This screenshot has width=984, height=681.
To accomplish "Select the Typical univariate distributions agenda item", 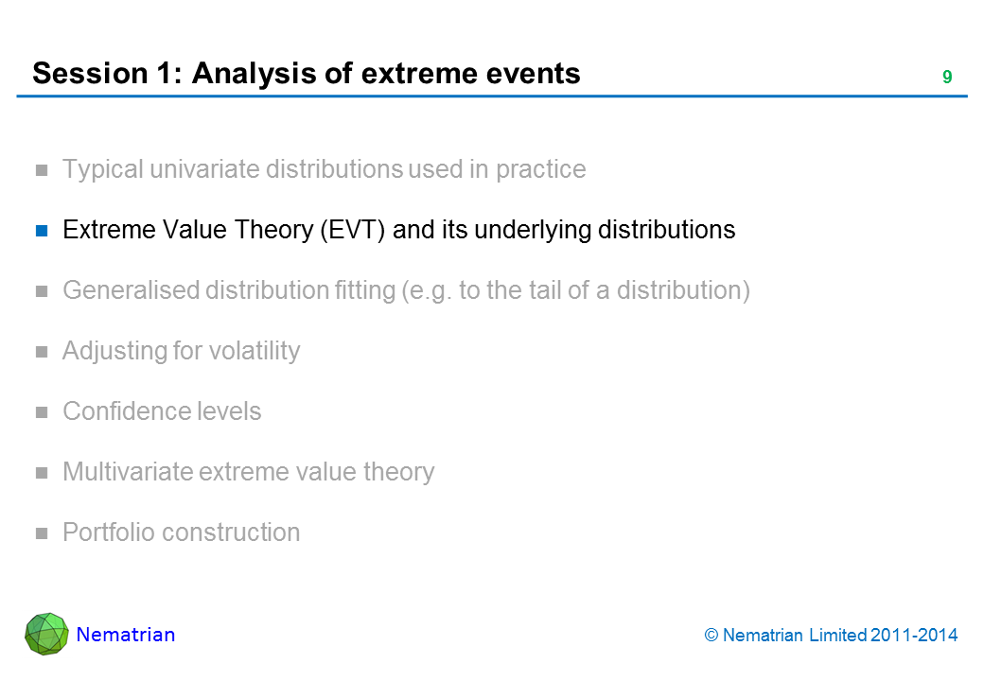I will [324, 169].
